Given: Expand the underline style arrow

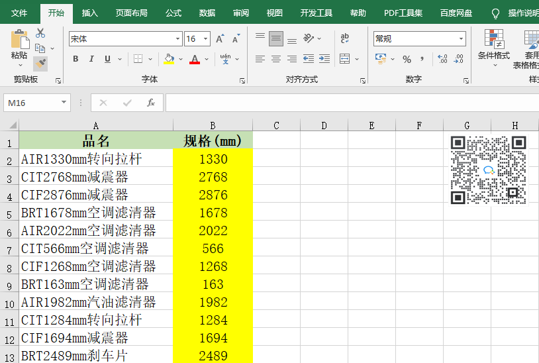Looking at the screenshot, I should tap(120, 59).
